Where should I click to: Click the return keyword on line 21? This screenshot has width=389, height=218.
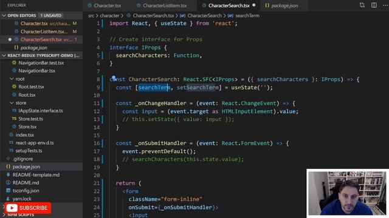click(x=125, y=183)
